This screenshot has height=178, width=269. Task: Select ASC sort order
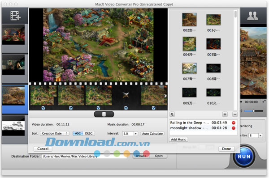pyautogui.click(x=78, y=133)
